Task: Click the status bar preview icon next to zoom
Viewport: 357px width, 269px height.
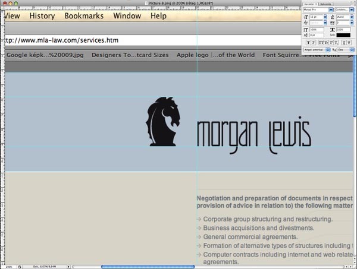Action: click(x=20, y=267)
